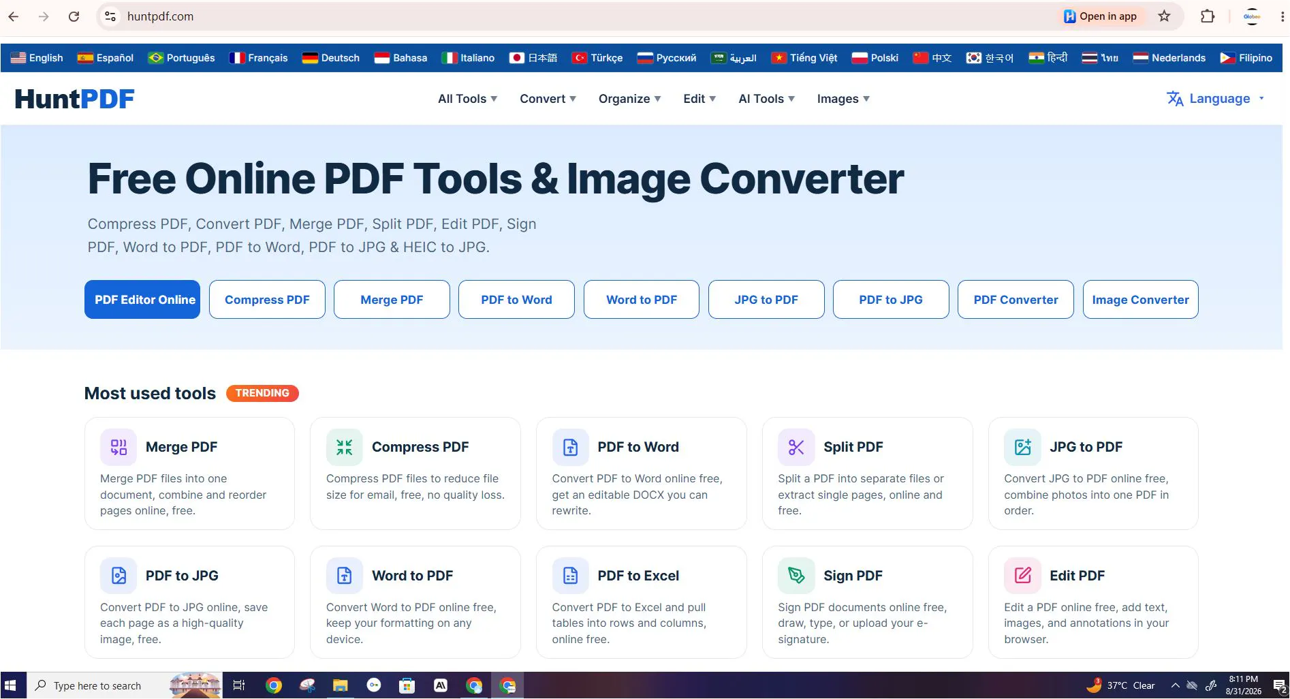
Task: Click the PDF to Excel card icon
Action: (571, 576)
